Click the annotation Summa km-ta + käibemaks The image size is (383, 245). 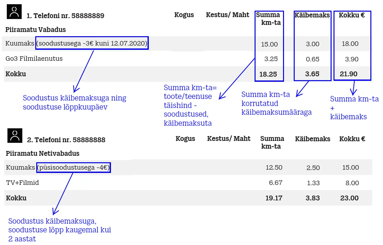coord(354,108)
